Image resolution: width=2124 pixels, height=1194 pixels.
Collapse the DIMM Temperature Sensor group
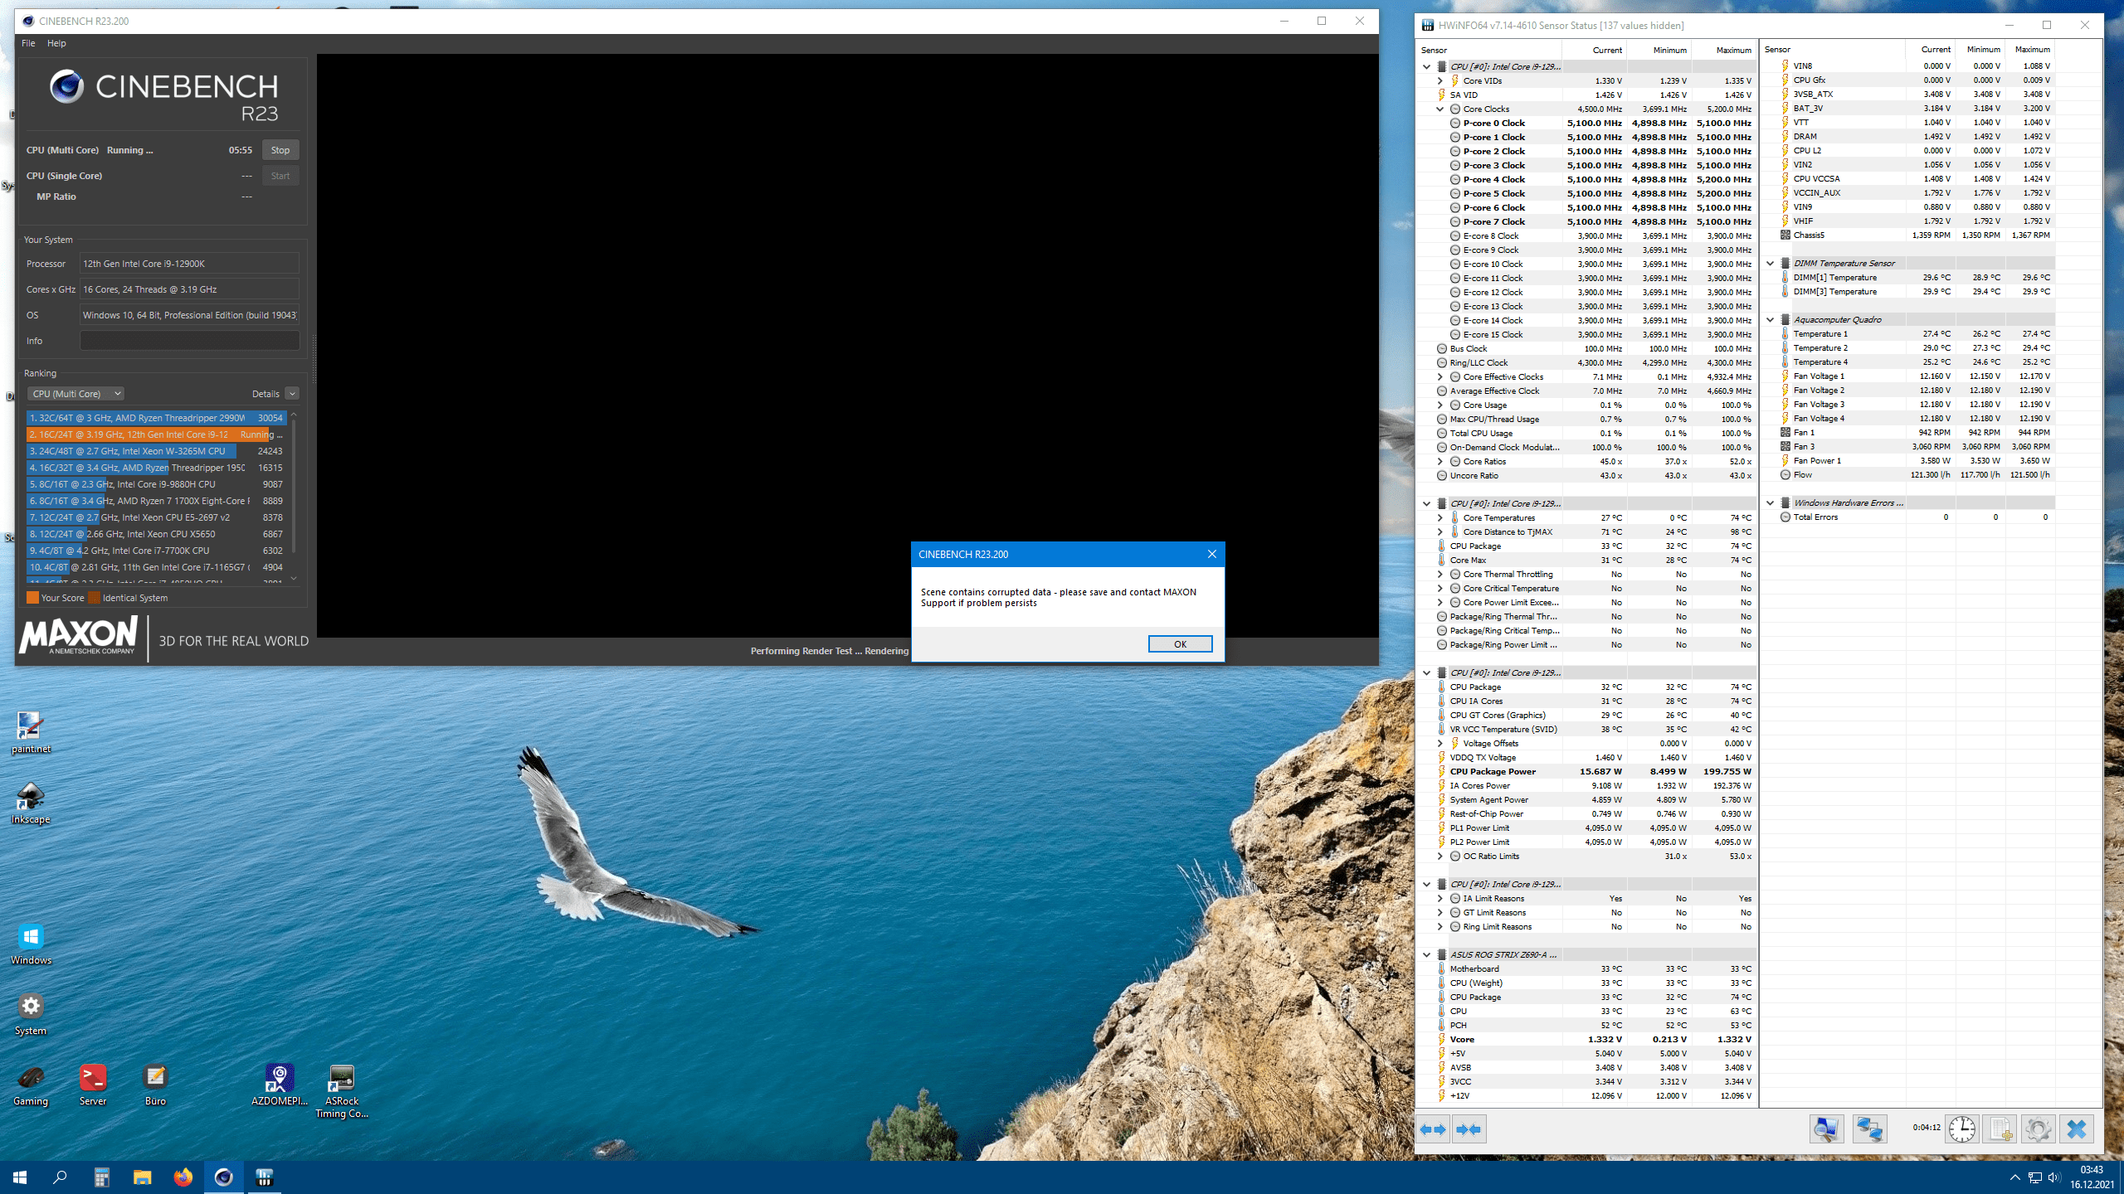[x=1771, y=263]
